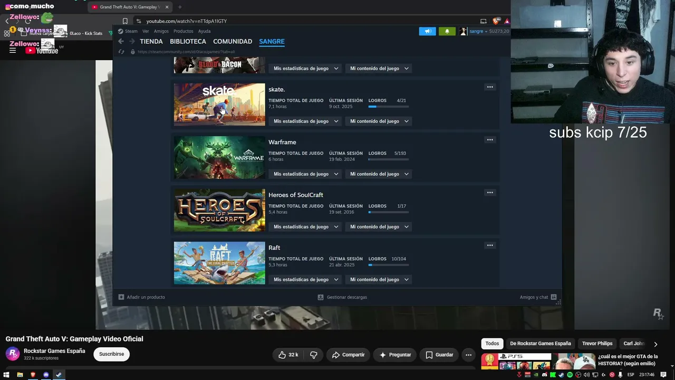
Task: Open the Heroes of SoulCraft title link
Action: tap(296, 195)
